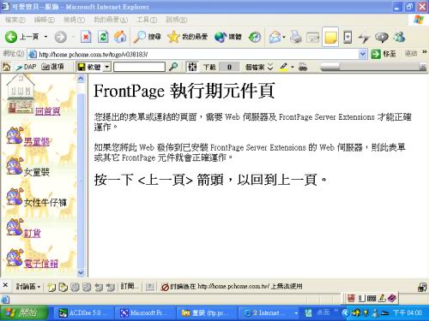Open the 女性牛仔褲 entry in sidebar
The height and width of the screenshot is (321, 429).
[45, 203]
